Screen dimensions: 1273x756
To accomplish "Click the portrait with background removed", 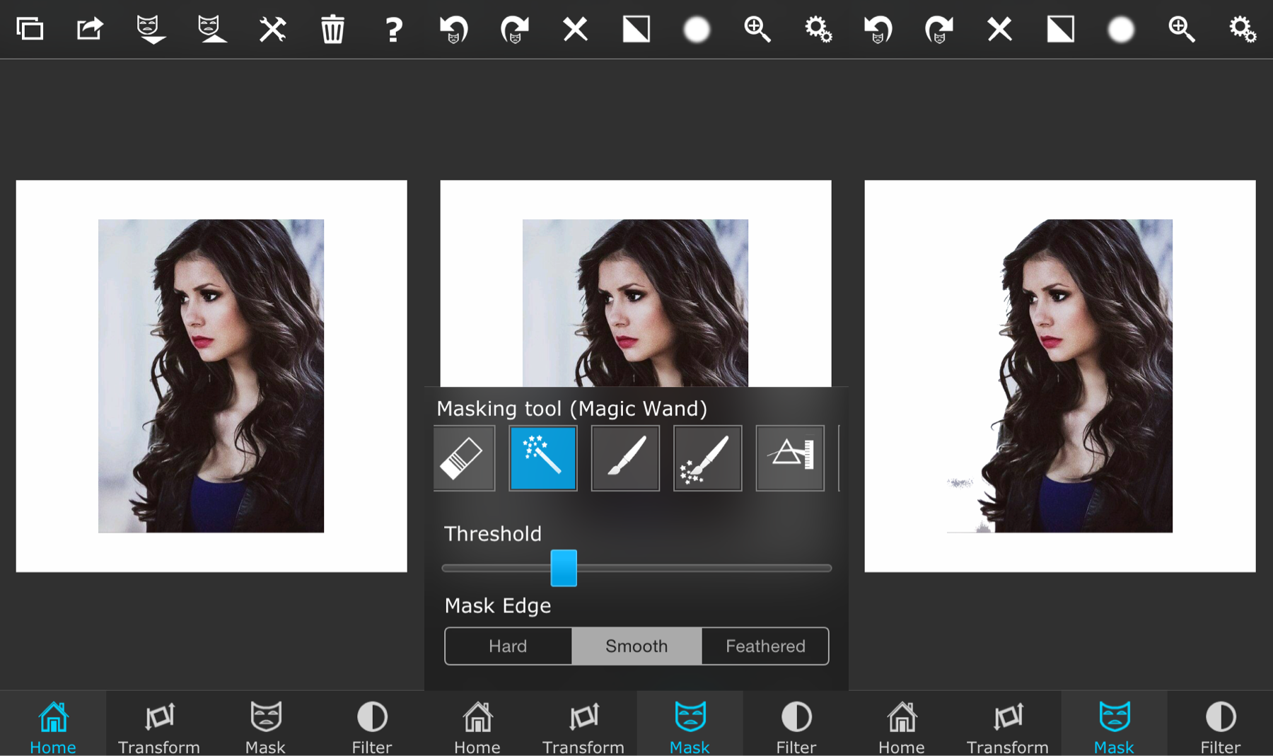I will (1059, 376).
